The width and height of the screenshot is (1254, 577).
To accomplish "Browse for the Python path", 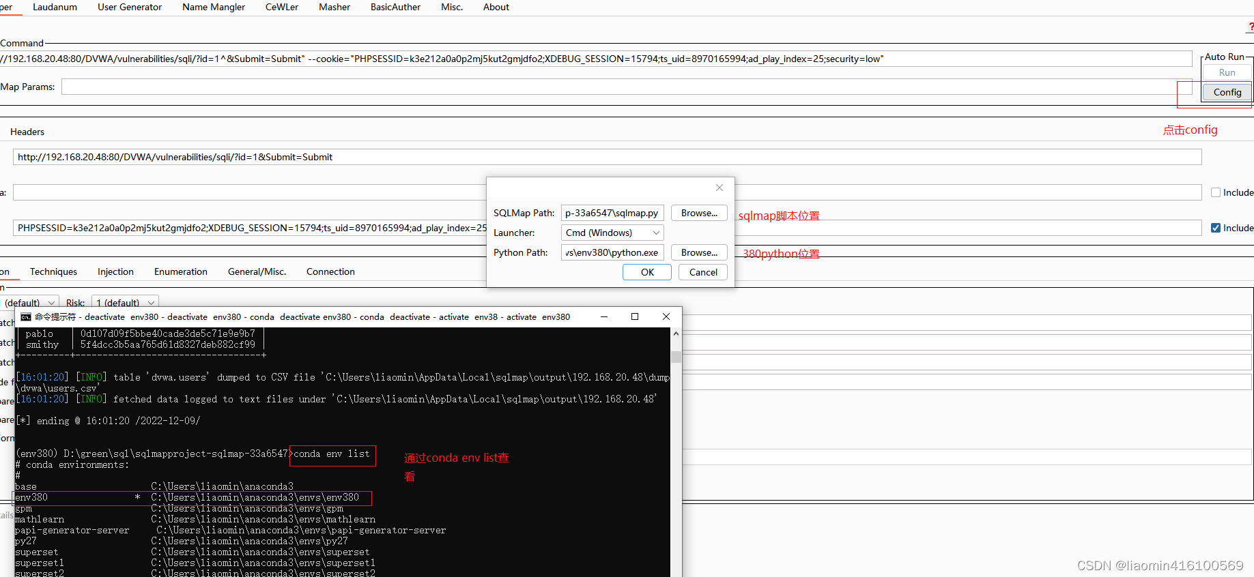I will coord(699,252).
